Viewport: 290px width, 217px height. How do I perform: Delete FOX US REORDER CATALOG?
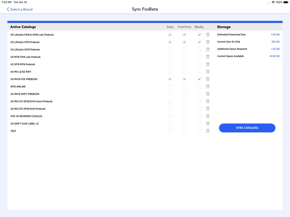pos(208,116)
